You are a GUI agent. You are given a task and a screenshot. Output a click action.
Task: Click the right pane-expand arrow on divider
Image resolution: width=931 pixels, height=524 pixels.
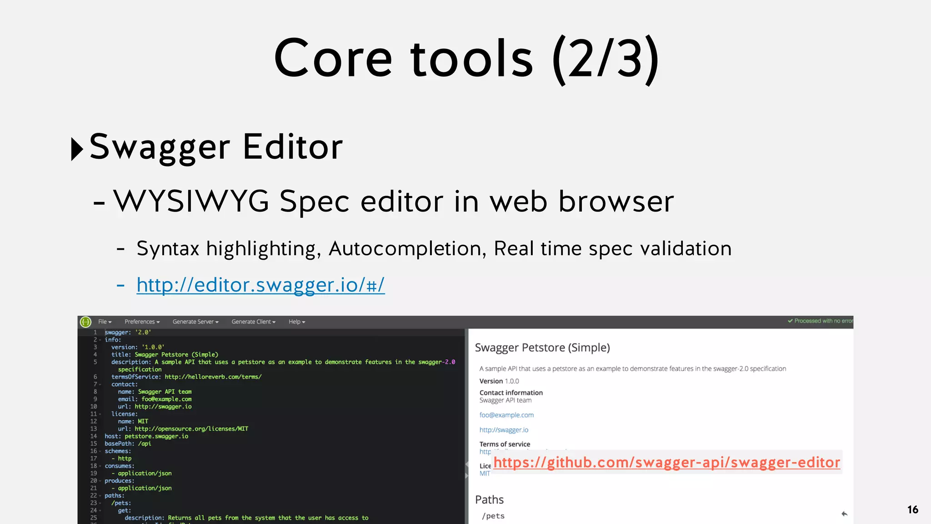pos(466,476)
